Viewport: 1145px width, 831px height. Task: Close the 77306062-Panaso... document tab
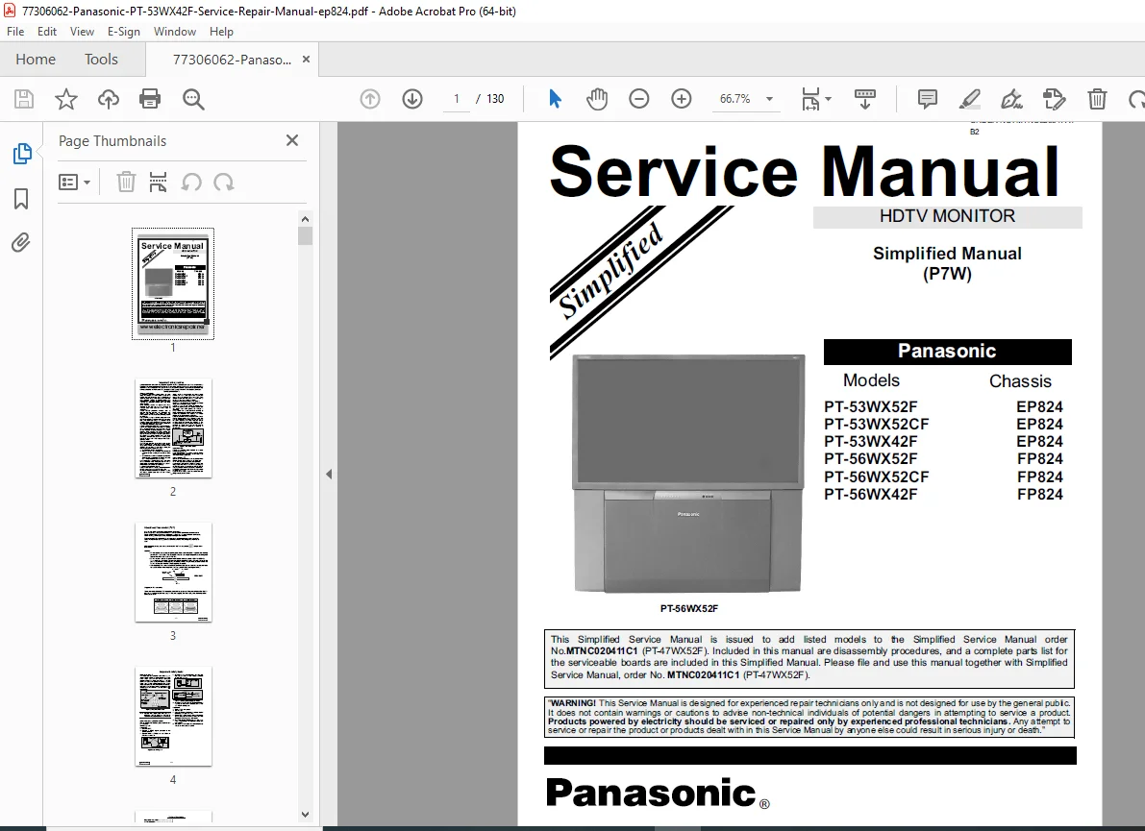coord(306,60)
